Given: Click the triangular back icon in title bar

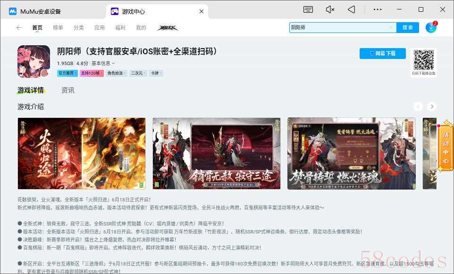Looking at the screenshot, I should click(352, 9).
